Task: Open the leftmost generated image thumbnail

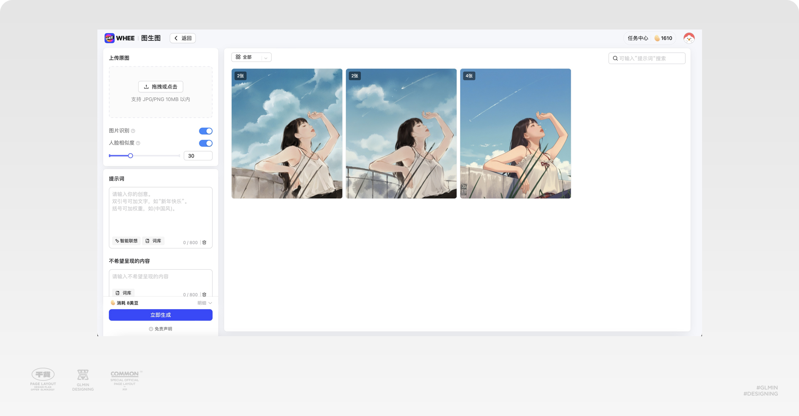Action: coord(287,133)
